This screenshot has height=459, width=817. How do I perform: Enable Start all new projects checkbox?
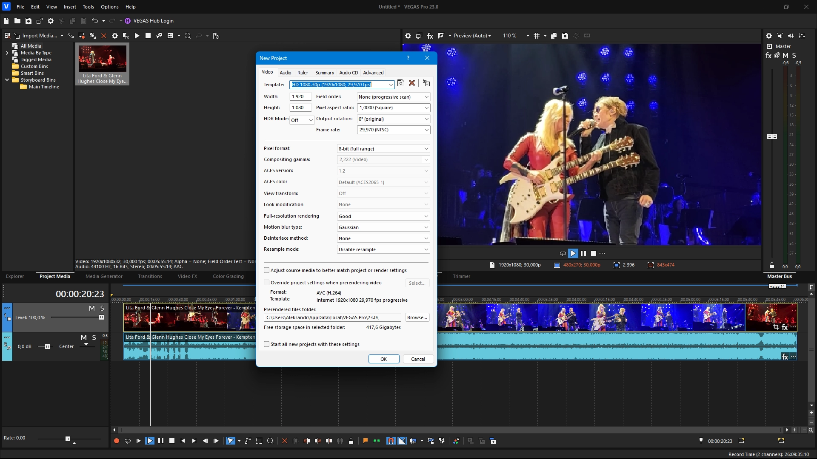point(267,344)
